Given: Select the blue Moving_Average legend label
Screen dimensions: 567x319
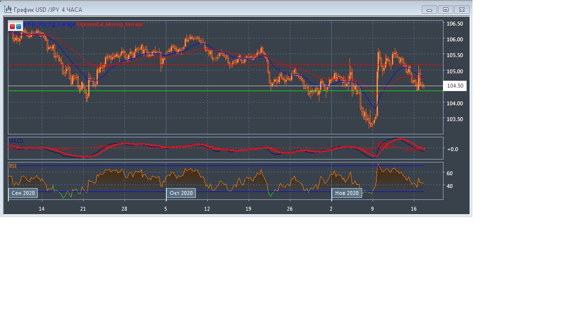Looking at the screenshot, I should click(x=49, y=24).
